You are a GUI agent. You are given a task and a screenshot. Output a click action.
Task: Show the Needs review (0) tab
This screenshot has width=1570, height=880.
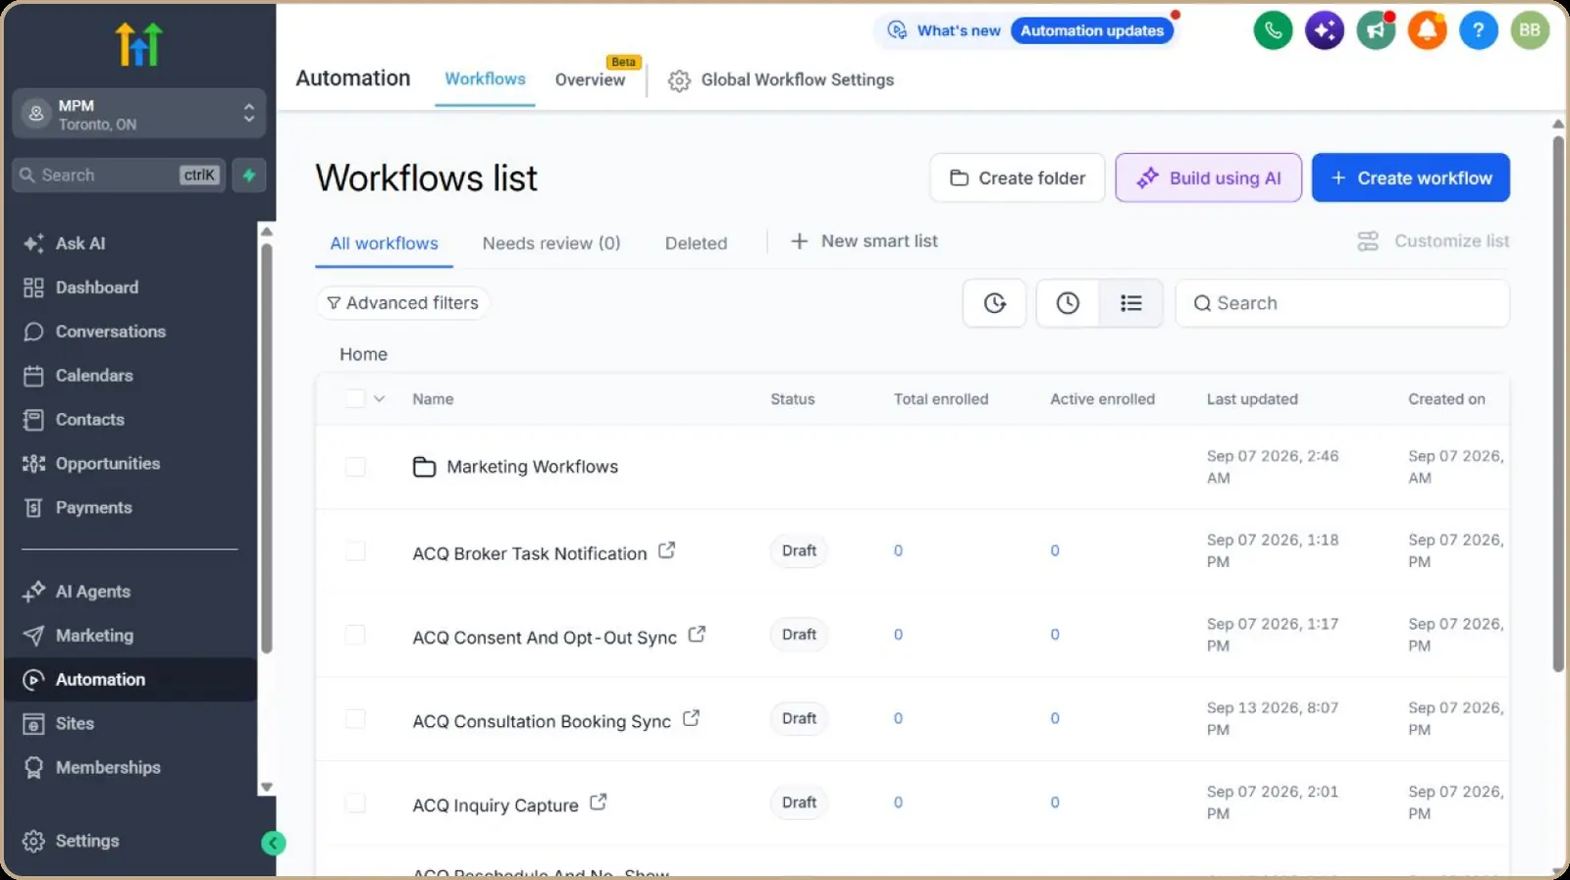[x=551, y=243]
